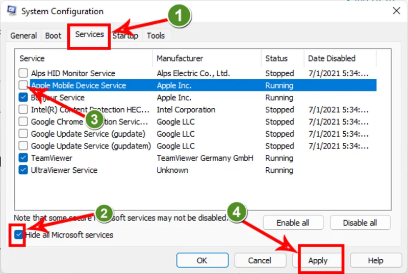Screen dimensions: 408x274
Task: Check the Apple Mobile Device Service box
Action: [23, 85]
